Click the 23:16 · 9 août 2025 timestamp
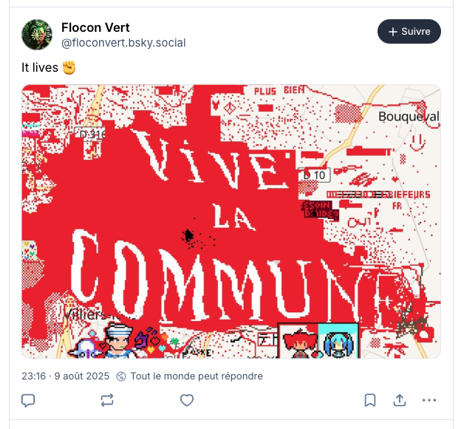The height and width of the screenshot is (429, 461). tap(65, 376)
